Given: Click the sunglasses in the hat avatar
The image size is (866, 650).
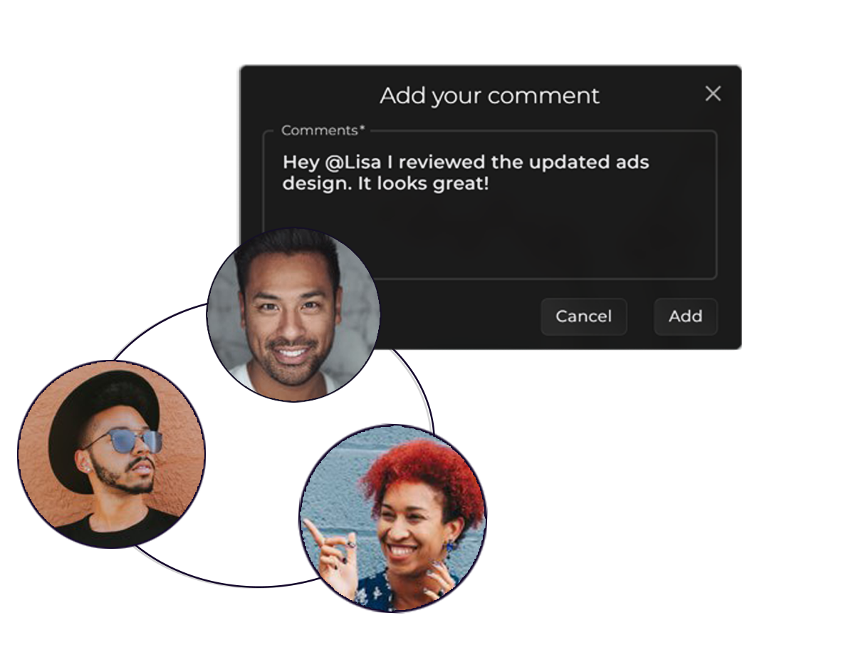Looking at the screenshot, I should pos(125,440).
